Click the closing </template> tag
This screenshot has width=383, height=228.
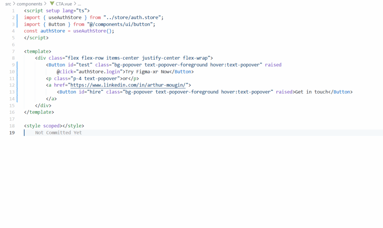(39, 112)
